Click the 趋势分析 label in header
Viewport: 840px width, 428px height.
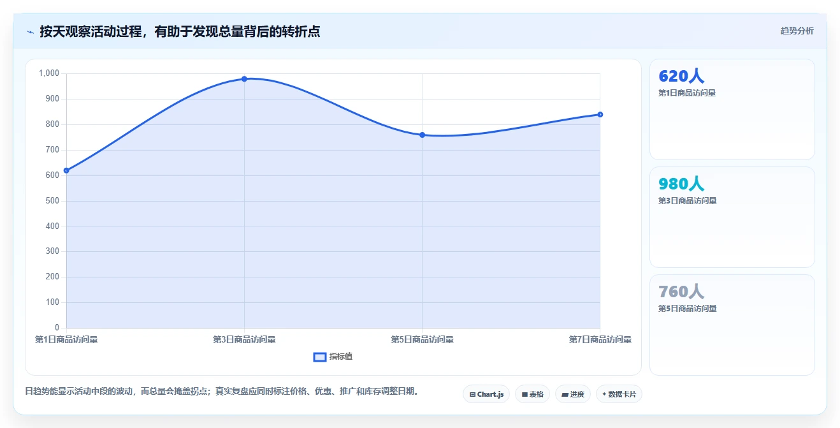click(x=797, y=31)
